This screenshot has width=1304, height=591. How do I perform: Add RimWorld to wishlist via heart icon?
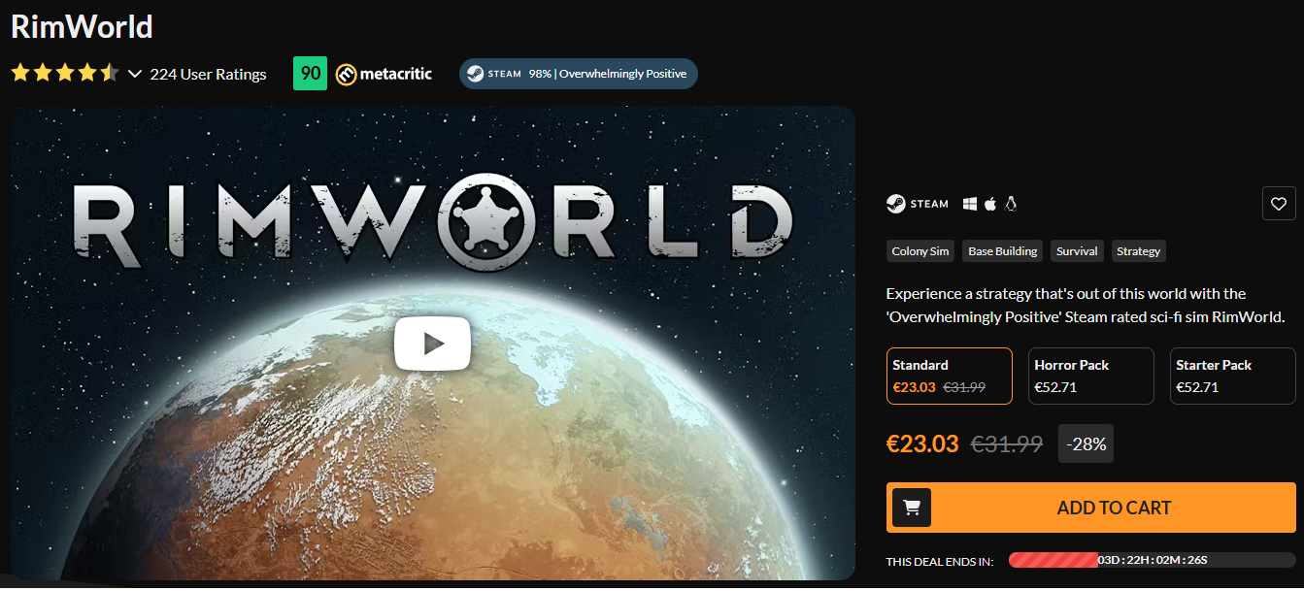pyautogui.click(x=1279, y=204)
